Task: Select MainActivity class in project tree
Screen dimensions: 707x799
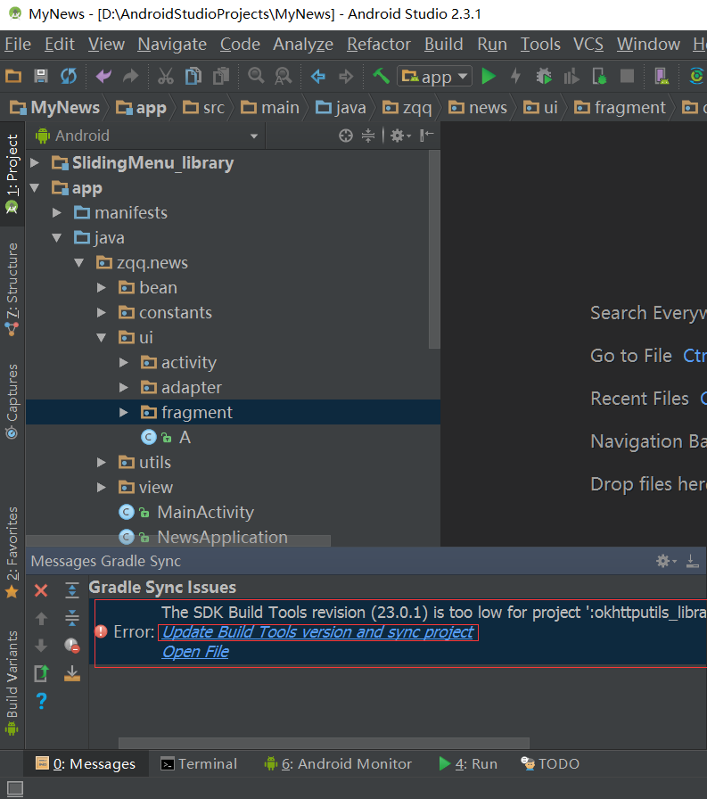Action: (x=205, y=512)
